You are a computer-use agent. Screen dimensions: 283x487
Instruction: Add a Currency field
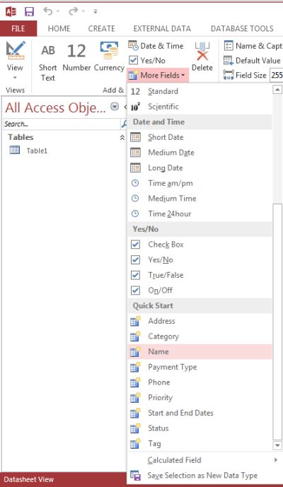coord(109,57)
